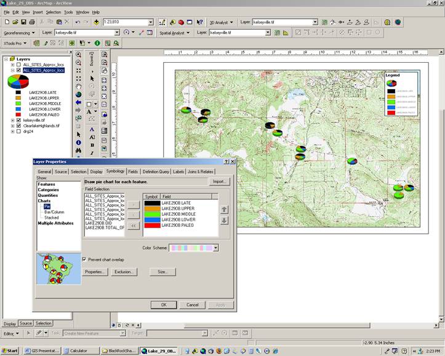Click the Delete X icon in toolbar
The height and width of the screenshot is (356, 445).
point(67,22)
